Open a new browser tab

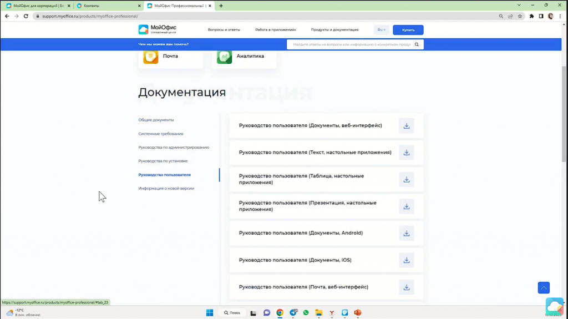coord(221,6)
